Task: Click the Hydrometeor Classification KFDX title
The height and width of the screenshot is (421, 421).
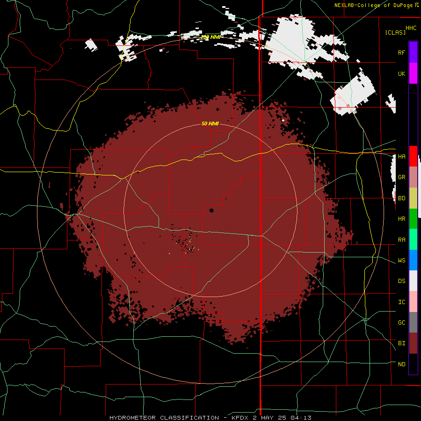Action: (210, 418)
